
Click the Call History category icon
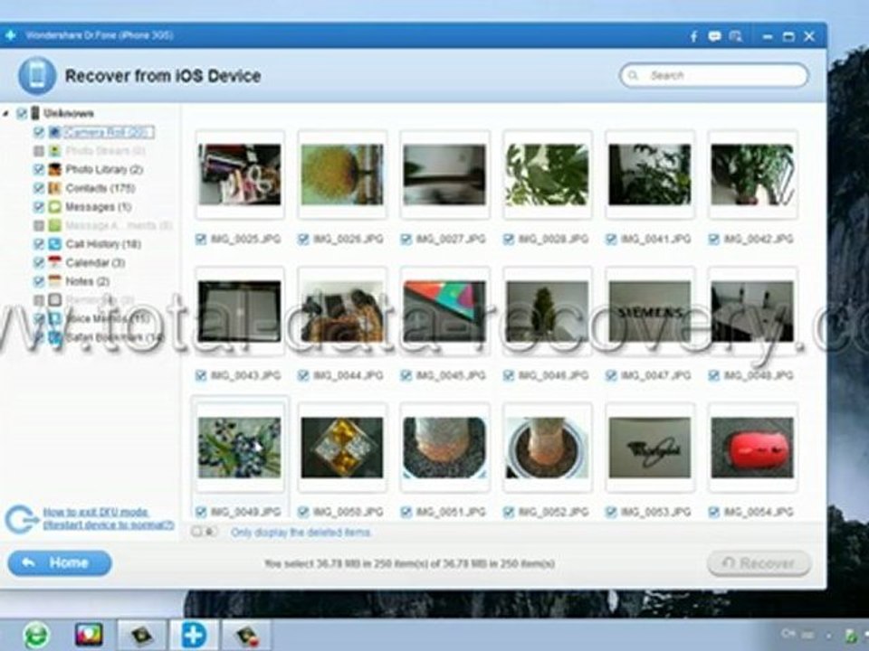coord(54,244)
